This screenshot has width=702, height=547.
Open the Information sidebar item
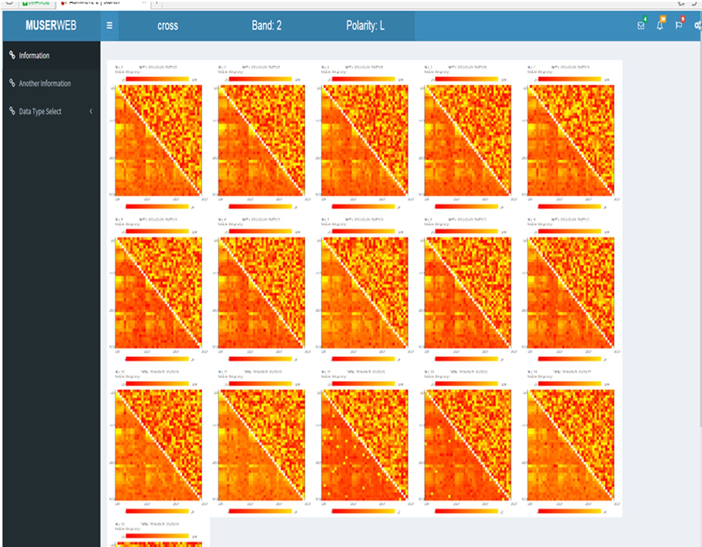coord(34,56)
